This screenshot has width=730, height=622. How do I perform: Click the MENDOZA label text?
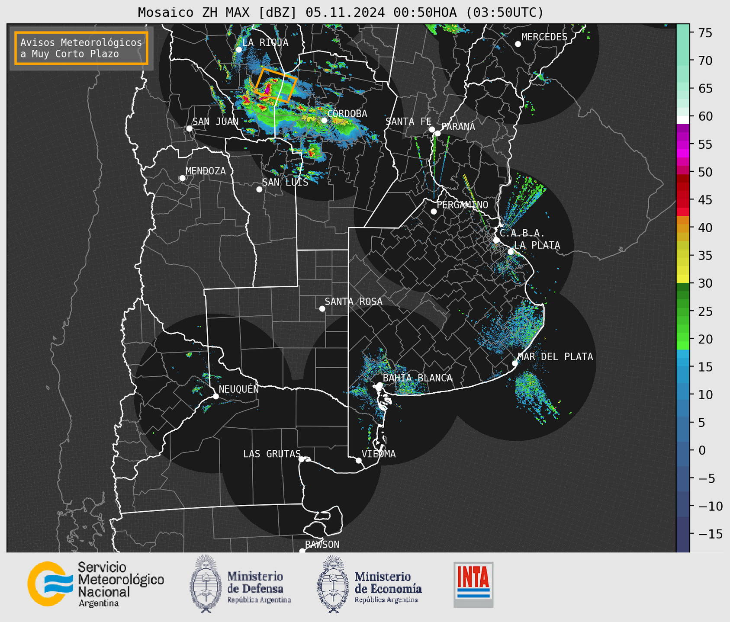(206, 171)
